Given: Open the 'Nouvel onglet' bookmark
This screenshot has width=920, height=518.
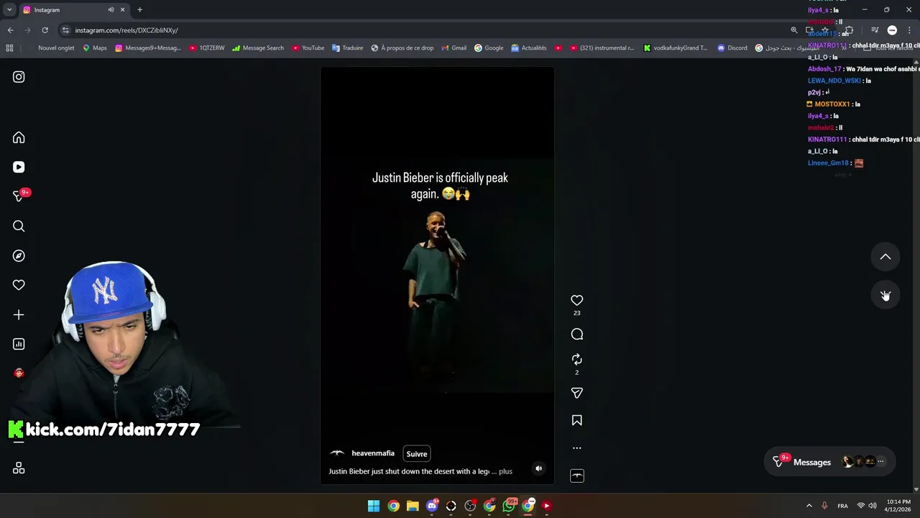Looking at the screenshot, I should [56, 48].
